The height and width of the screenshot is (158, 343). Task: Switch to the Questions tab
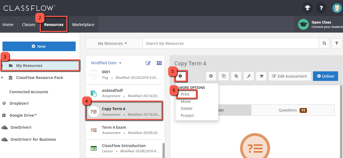pos(288,110)
